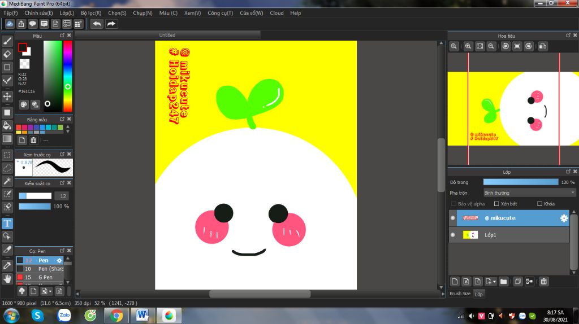Toggle visibility of Lớp1 layer
The image size is (579, 324).
(452, 235)
